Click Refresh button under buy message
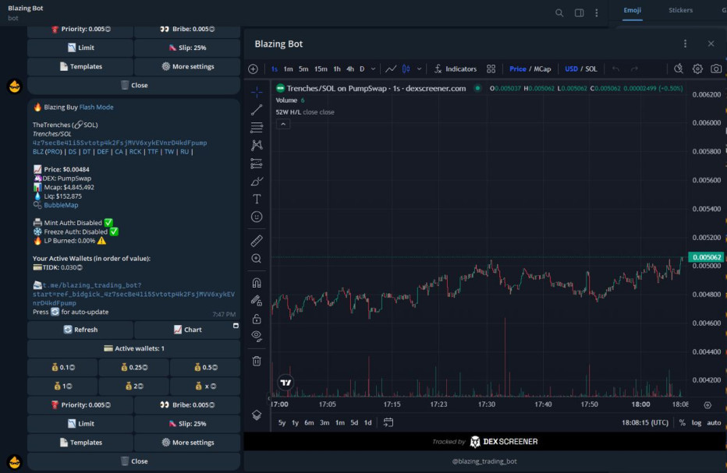 80,330
